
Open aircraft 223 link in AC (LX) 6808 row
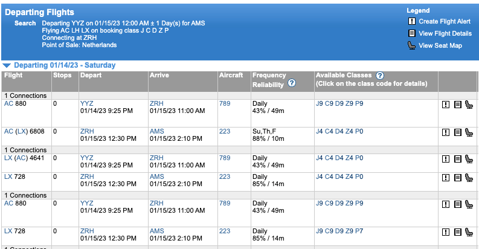[225, 131]
